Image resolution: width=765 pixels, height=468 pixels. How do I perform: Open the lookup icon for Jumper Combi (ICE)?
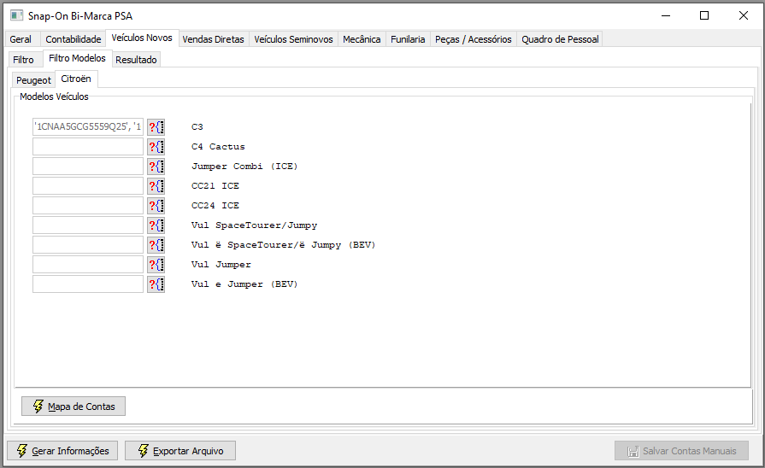tap(156, 167)
